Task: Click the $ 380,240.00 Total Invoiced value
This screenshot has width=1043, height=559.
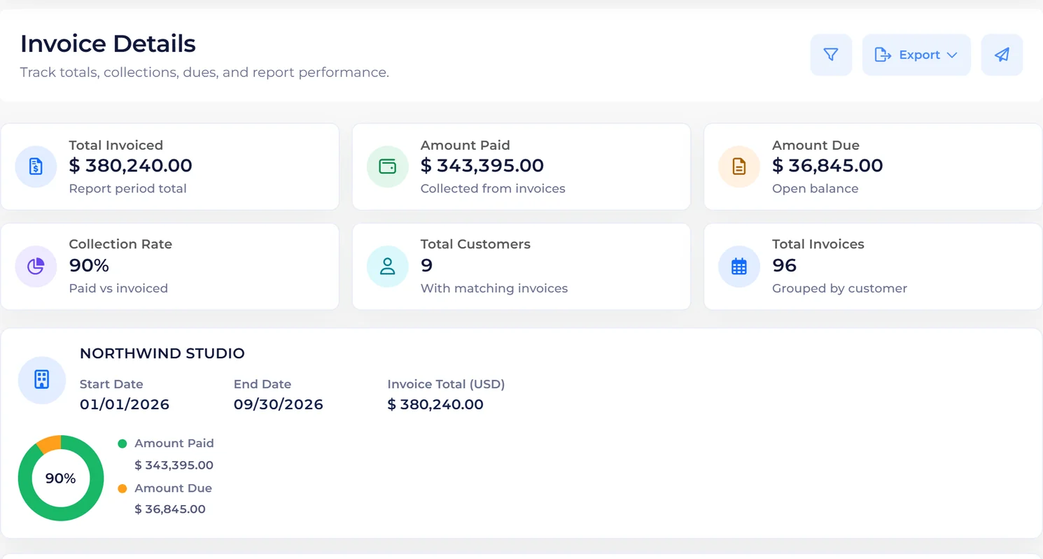Action: tap(131, 166)
